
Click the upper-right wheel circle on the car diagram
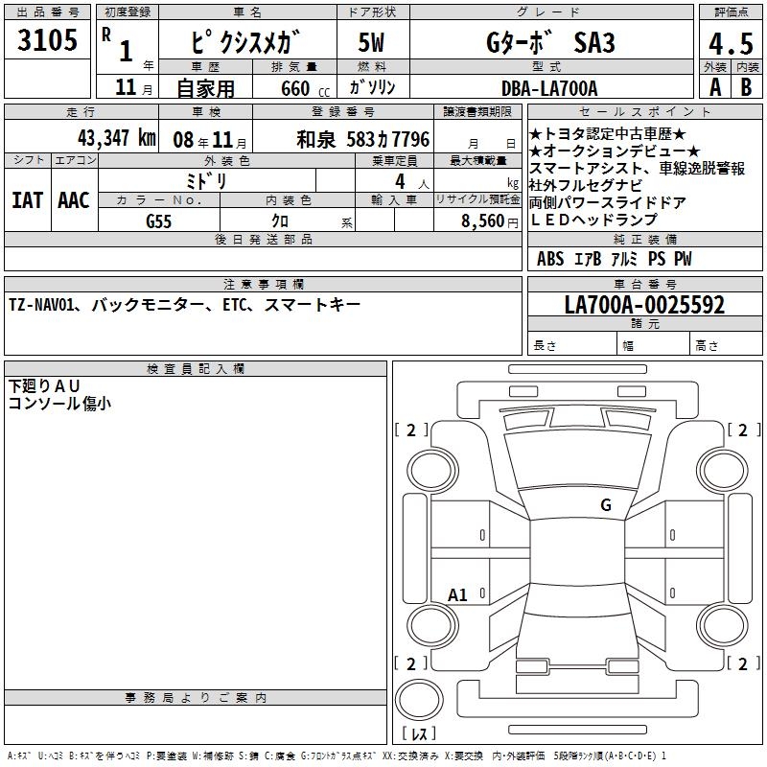click(722, 472)
